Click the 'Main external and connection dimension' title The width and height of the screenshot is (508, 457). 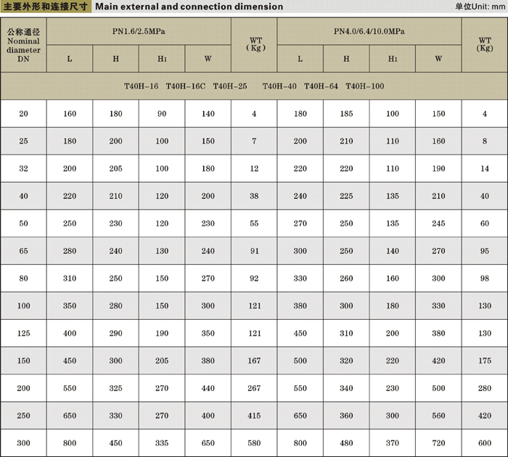coord(189,7)
